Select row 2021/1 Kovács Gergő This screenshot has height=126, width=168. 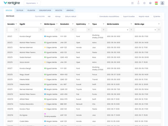[84, 36]
